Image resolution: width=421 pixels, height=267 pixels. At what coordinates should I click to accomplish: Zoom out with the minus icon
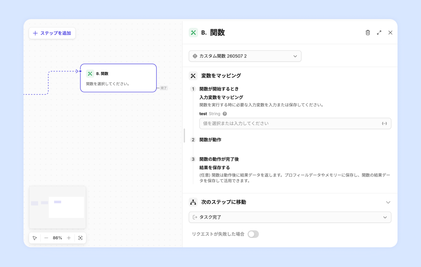[46, 238]
